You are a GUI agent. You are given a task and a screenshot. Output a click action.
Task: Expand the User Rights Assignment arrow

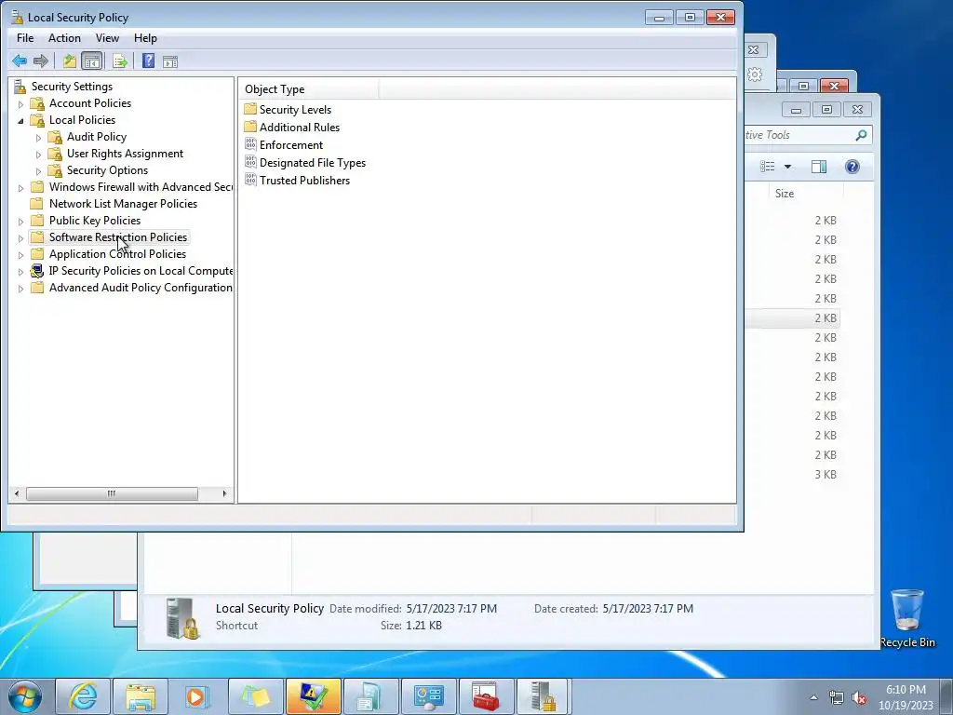(x=38, y=155)
